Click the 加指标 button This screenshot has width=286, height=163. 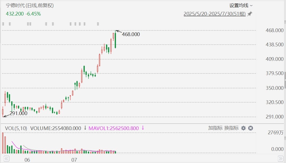(x=215, y=128)
